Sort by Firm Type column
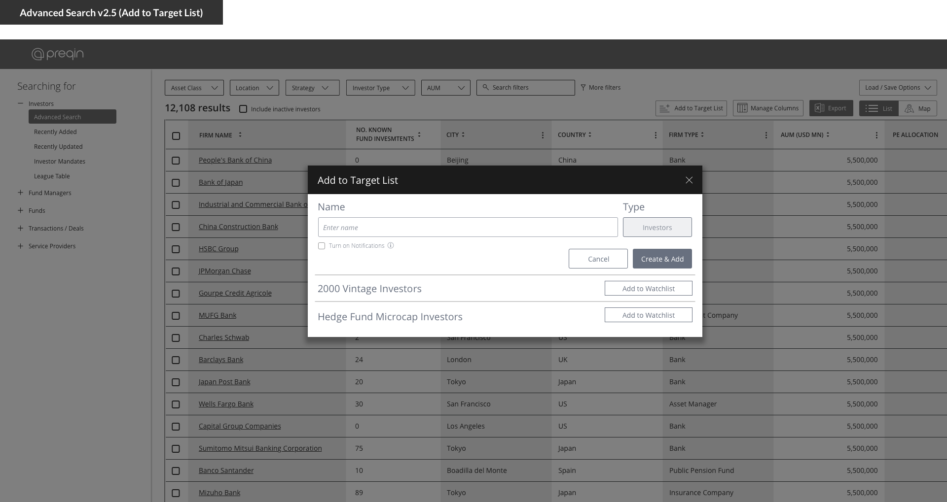This screenshot has width=947, height=502. tap(702, 134)
